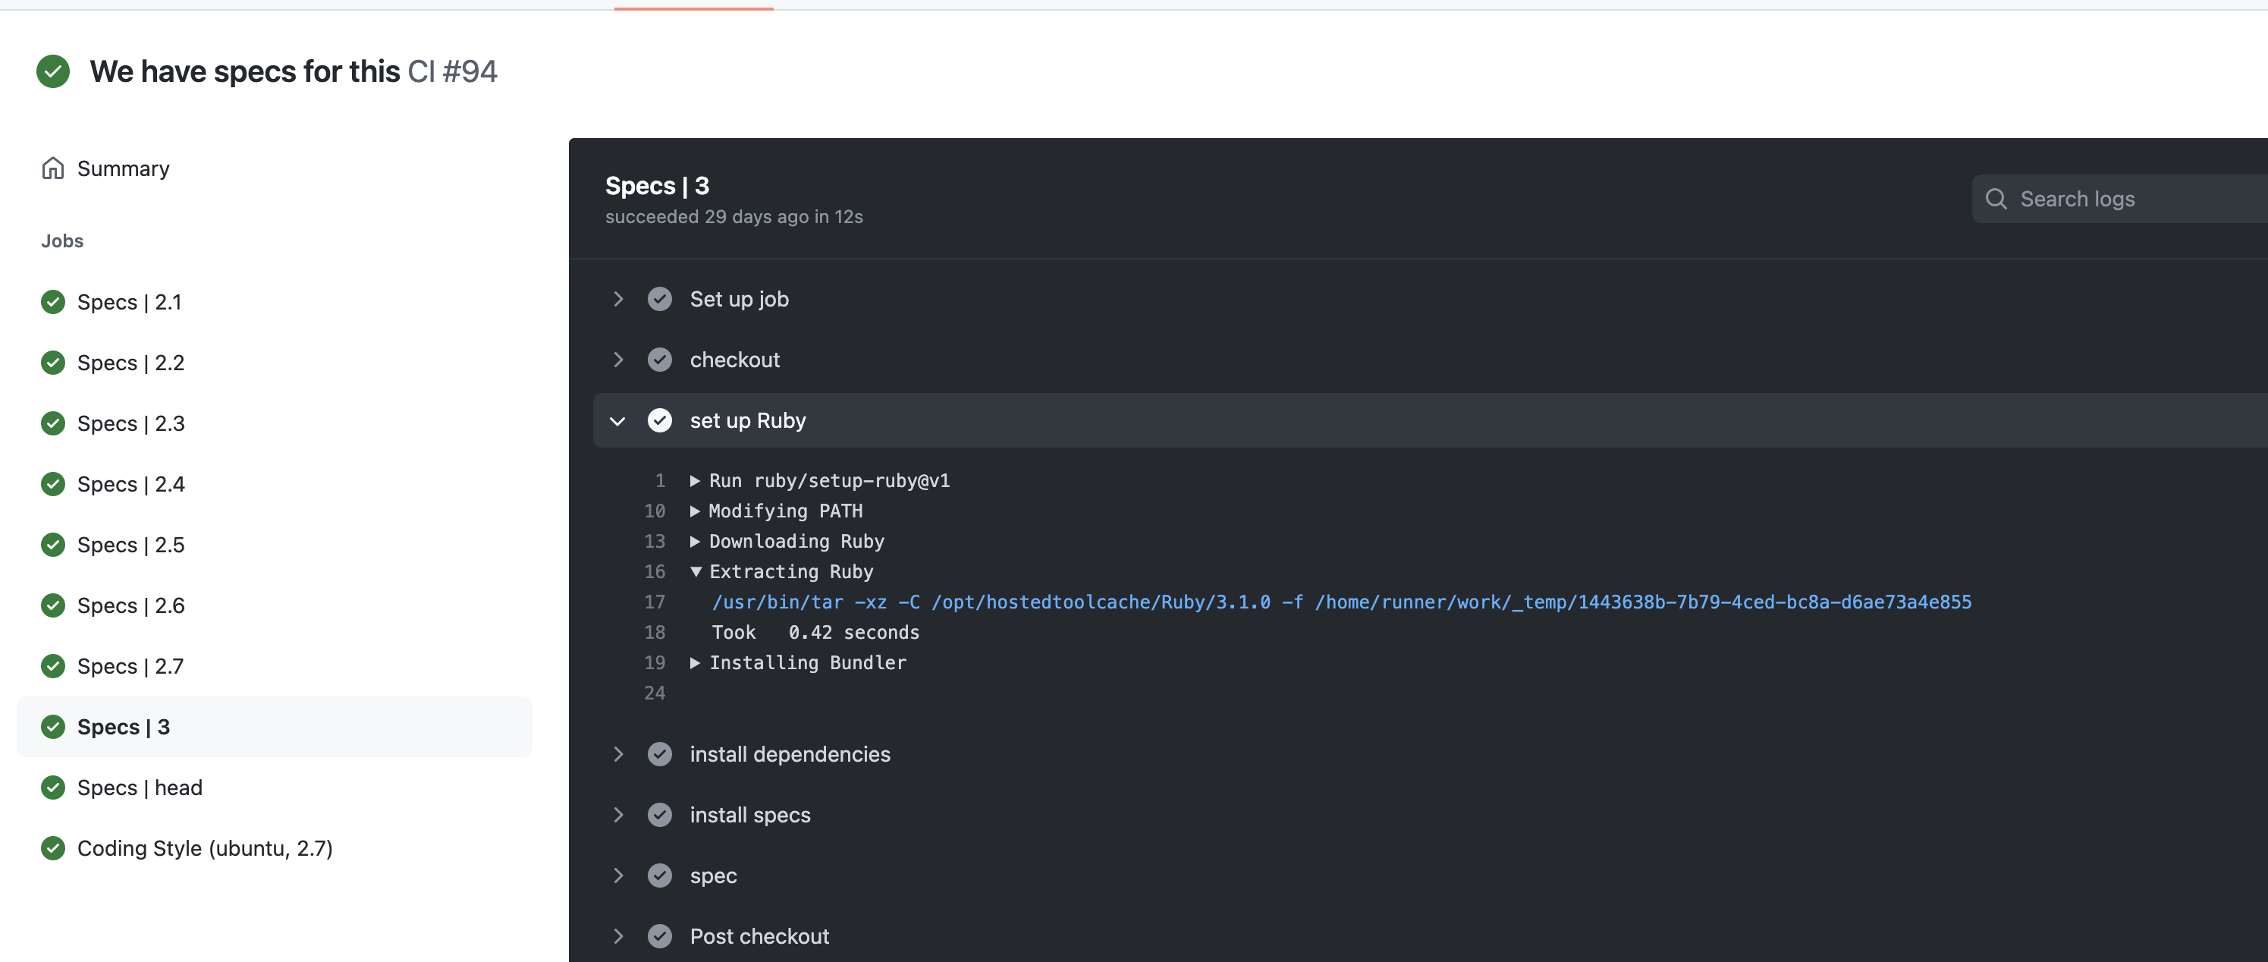Focus the Search logs input field
Screen dimensions: 2268x962
[x=2131, y=199]
